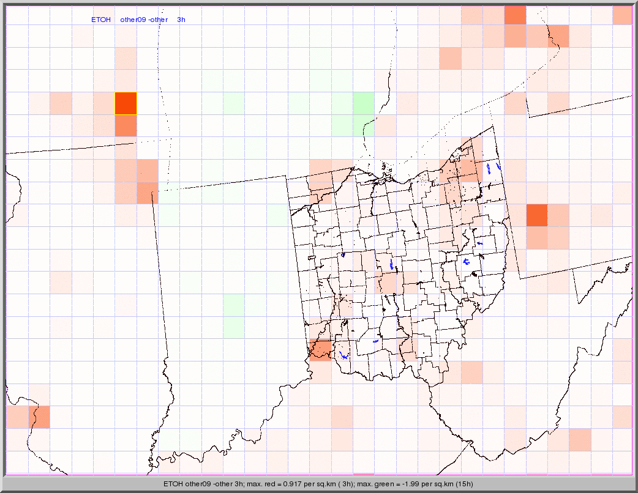Image resolution: width=638 pixels, height=493 pixels.
Task: Select the bright orange cell on the top edge
Action: [x=515, y=15]
